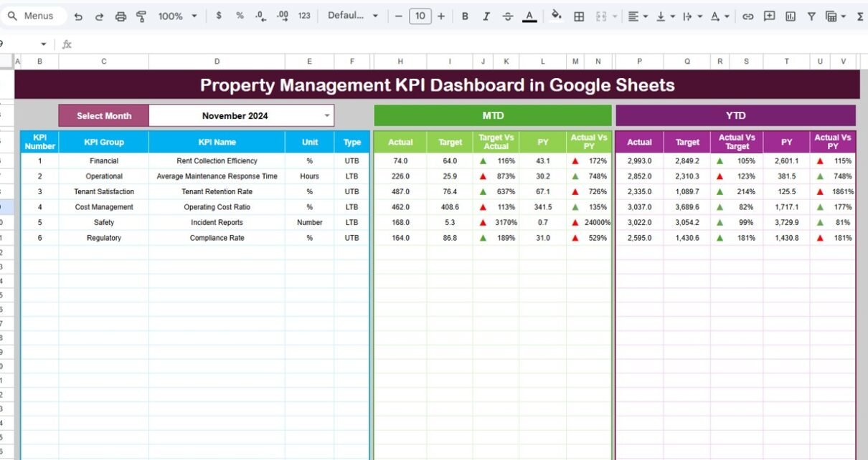Image resolution: width=868 pixels, height=460 pixels.
Task: Click the Borders icon
Action: pyautogui.click(x=579, y=16)
